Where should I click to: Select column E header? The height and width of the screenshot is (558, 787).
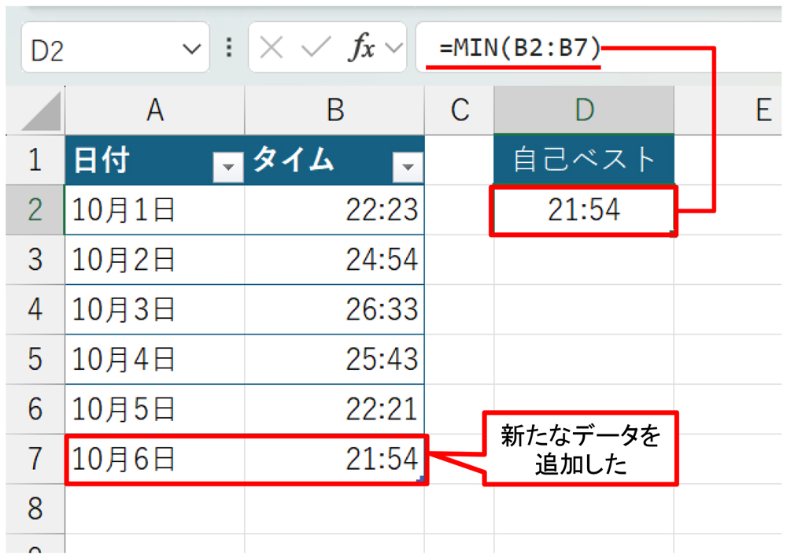point(728,110)
